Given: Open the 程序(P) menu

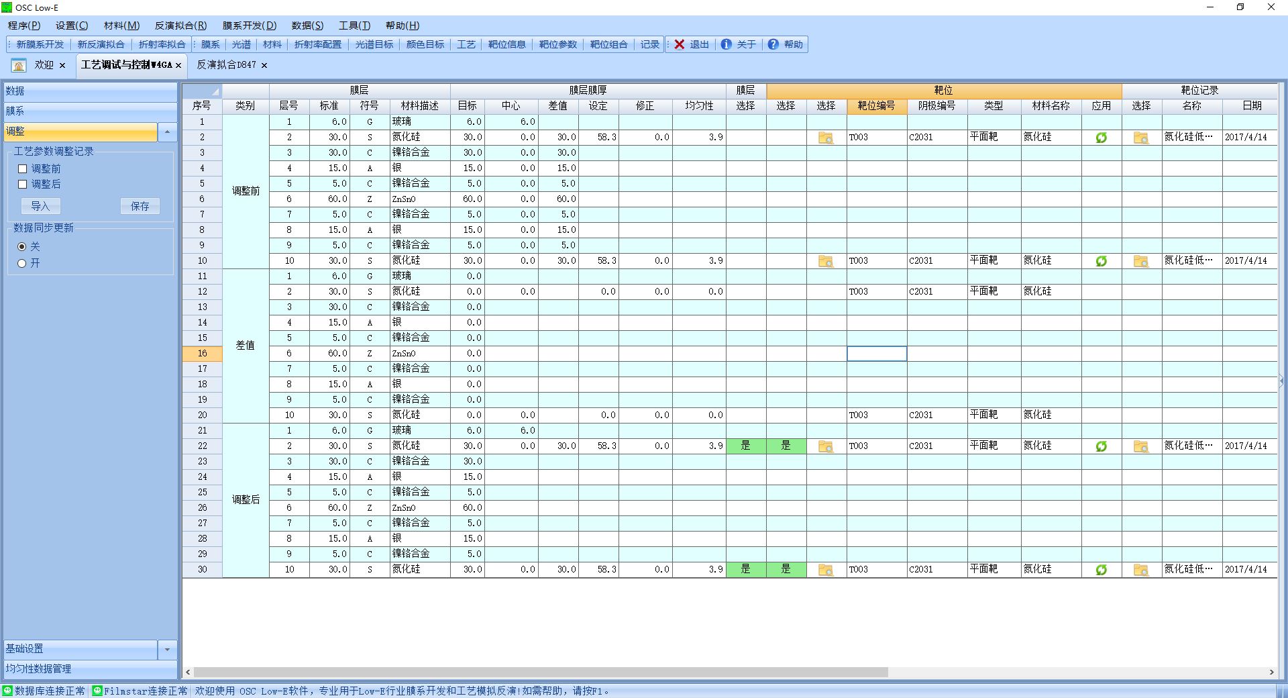Looking at the screenshot, I should tap(24, 26).
